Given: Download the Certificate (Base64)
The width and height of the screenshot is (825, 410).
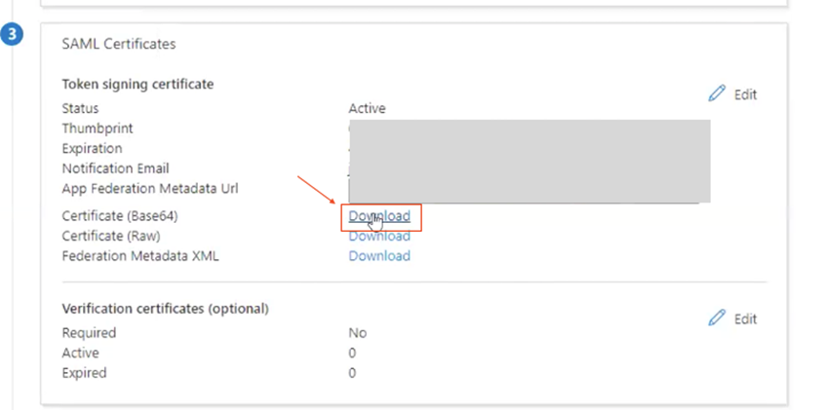Looking at the screenshot, I should pyautogui.click(x=379, y=216).
